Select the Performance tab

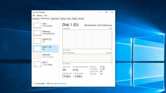45,18
